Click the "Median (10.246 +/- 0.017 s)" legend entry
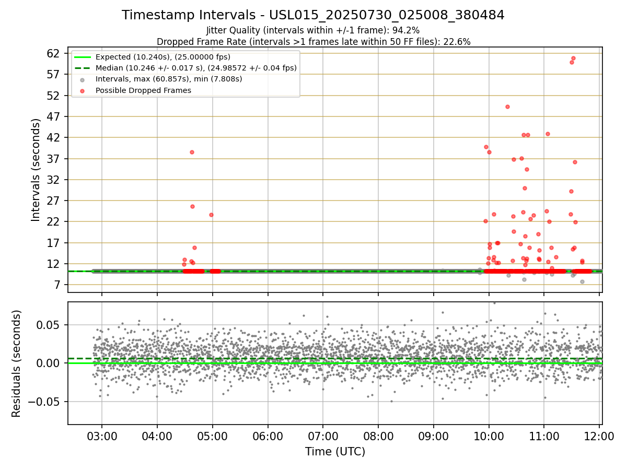 click(x=196, y=68)
